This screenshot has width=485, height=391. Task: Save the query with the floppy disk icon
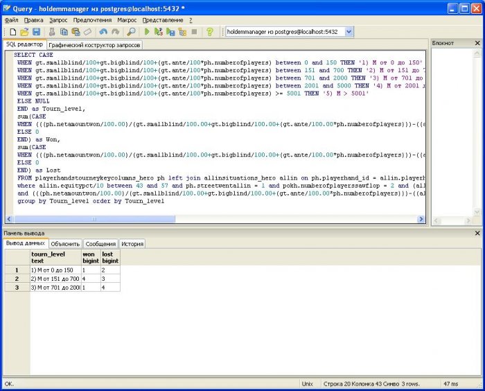click(x=36, y=32)
